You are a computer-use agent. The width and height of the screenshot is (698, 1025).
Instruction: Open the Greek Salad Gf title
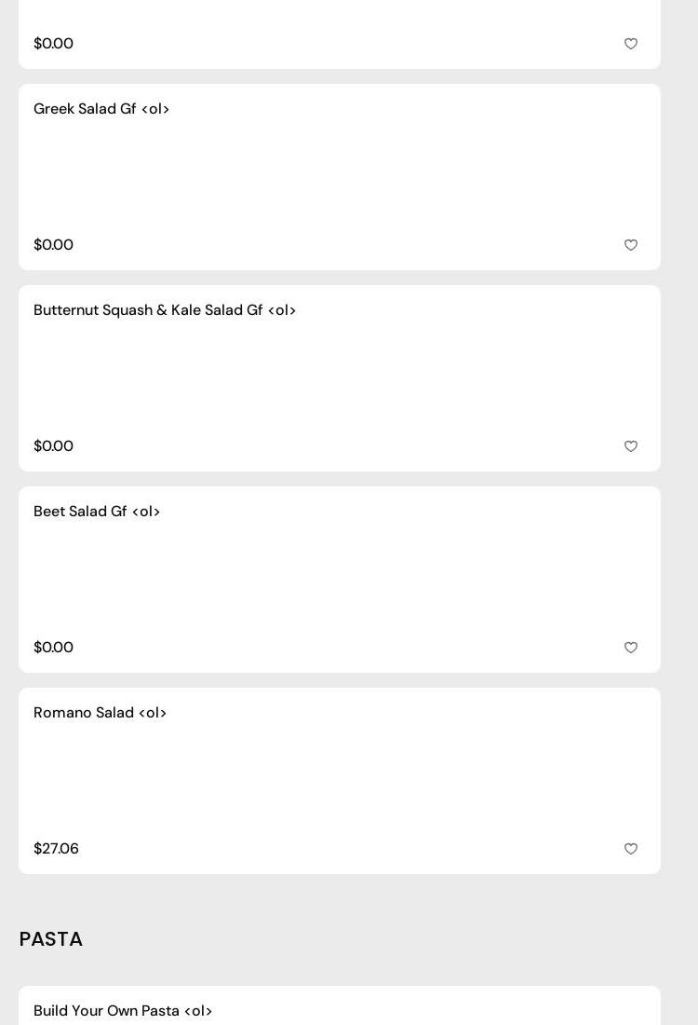(101, 109)
